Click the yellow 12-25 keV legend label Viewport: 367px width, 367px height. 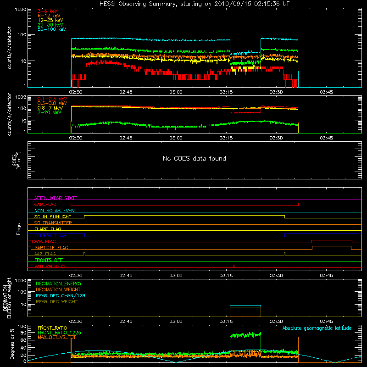click(50, 20)
